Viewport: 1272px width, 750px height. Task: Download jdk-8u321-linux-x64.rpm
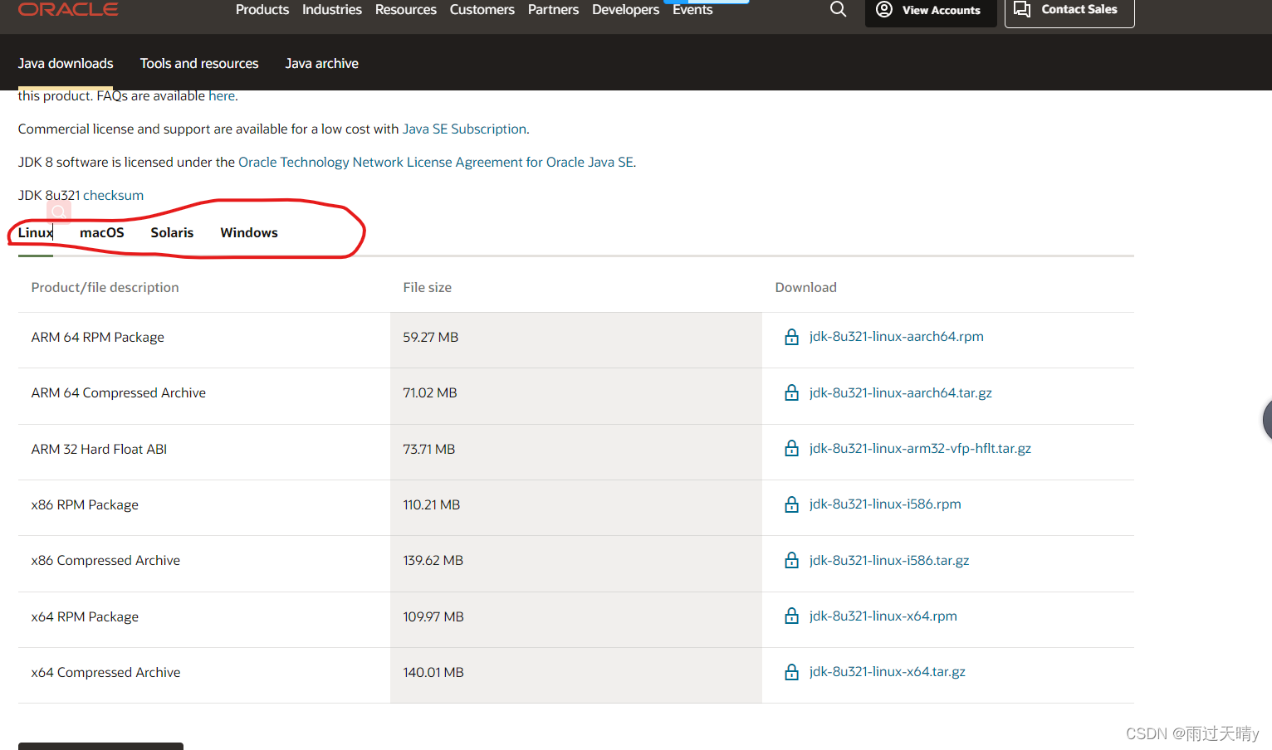click(883, 616)
